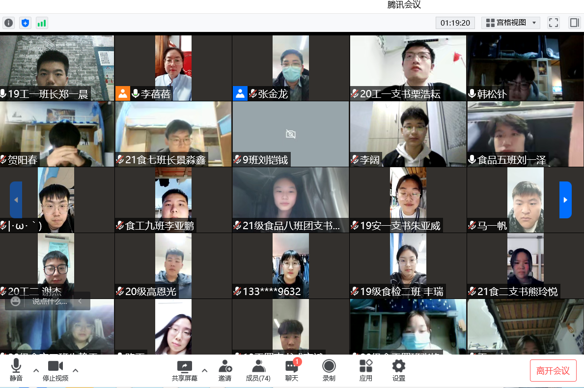This screenshot has width=584, height=388.
Task: Open the 应用 apps panel
Action: point(366,370)
